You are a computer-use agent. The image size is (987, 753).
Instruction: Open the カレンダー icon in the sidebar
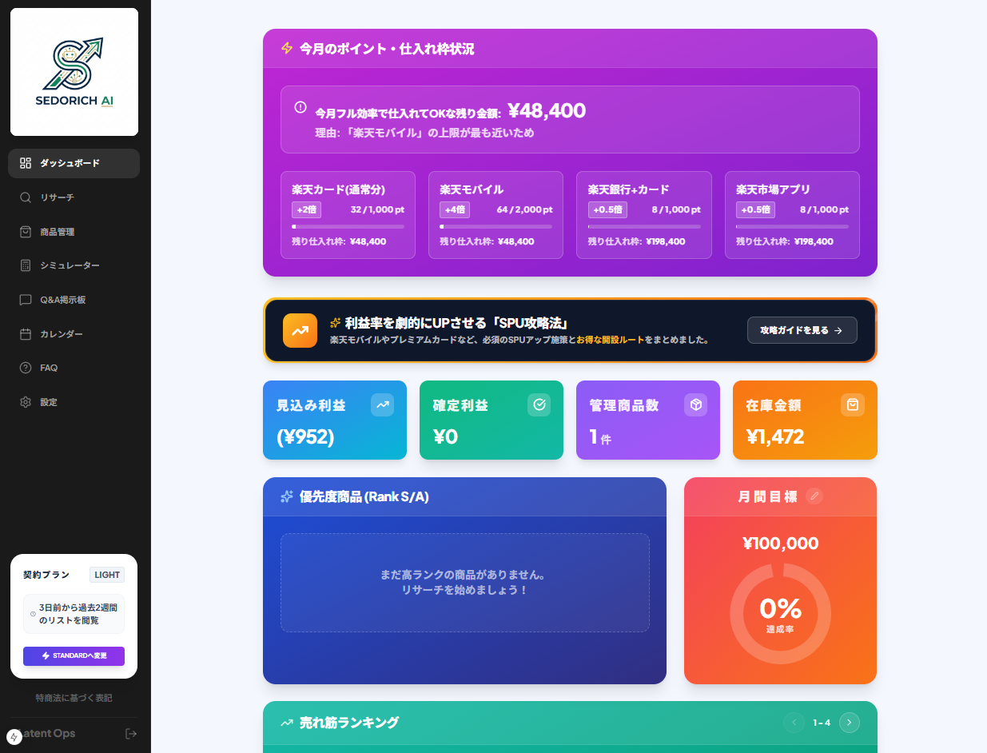coord(24,333)
